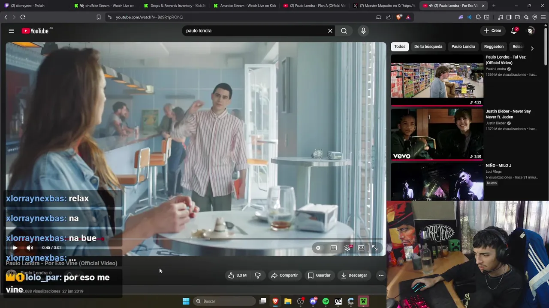Open the media control music note icon
The width and height of the screenshot is (549, 308).
point(501,17)
